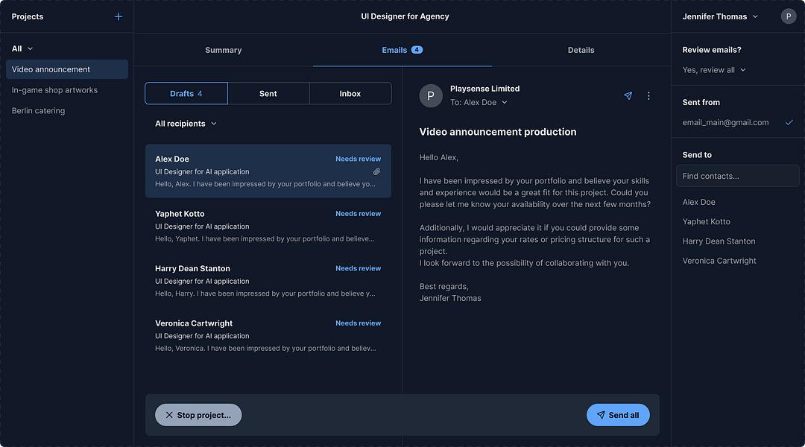Click the Send all button
The image size is (805, 447).
[618, 415]
